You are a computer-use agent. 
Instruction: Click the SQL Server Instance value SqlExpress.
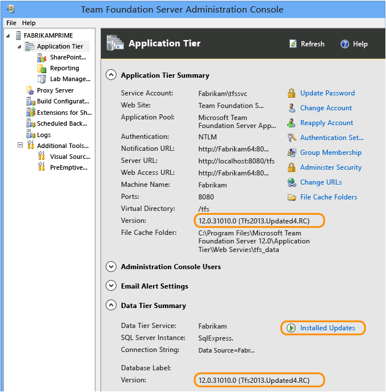[x=216, y=338]
